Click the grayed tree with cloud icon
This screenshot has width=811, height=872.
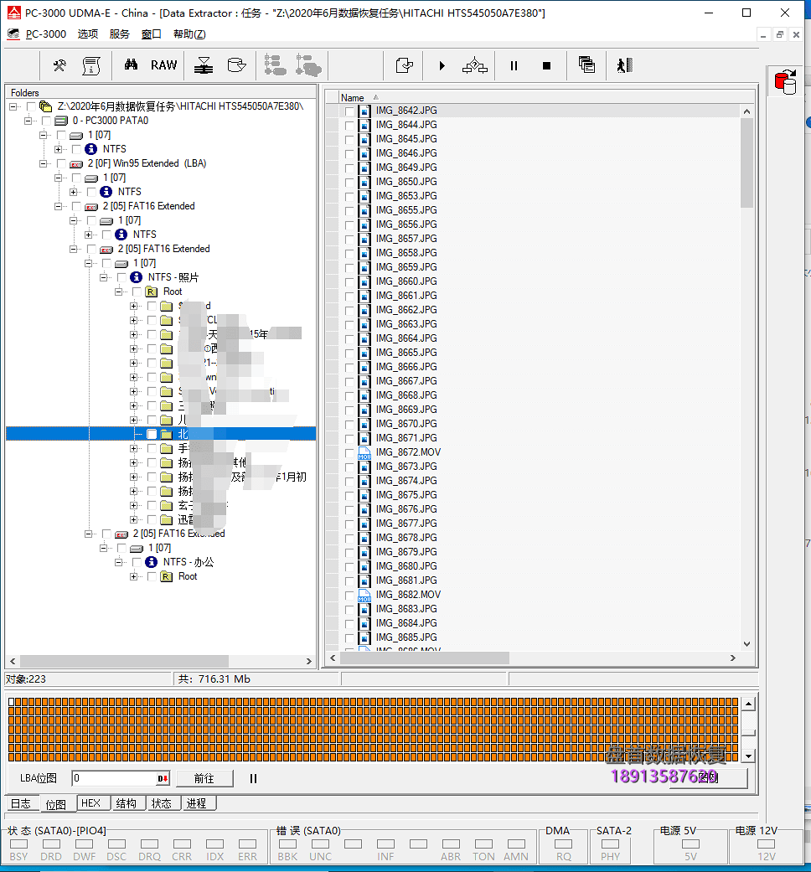308,65
